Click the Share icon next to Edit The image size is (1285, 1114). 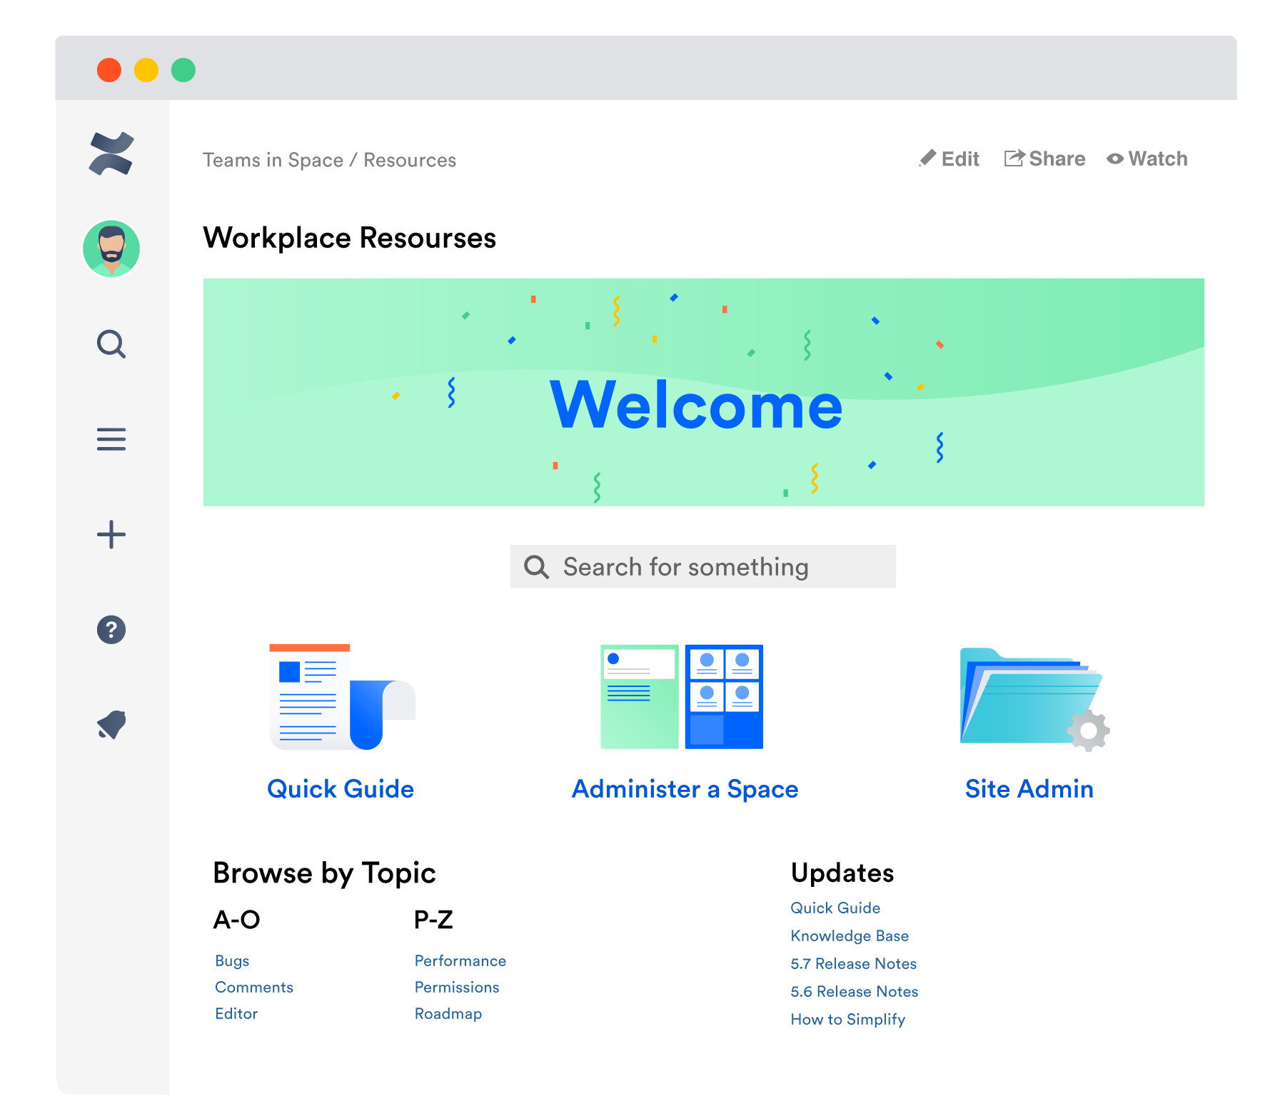(x=1014, y=159)
